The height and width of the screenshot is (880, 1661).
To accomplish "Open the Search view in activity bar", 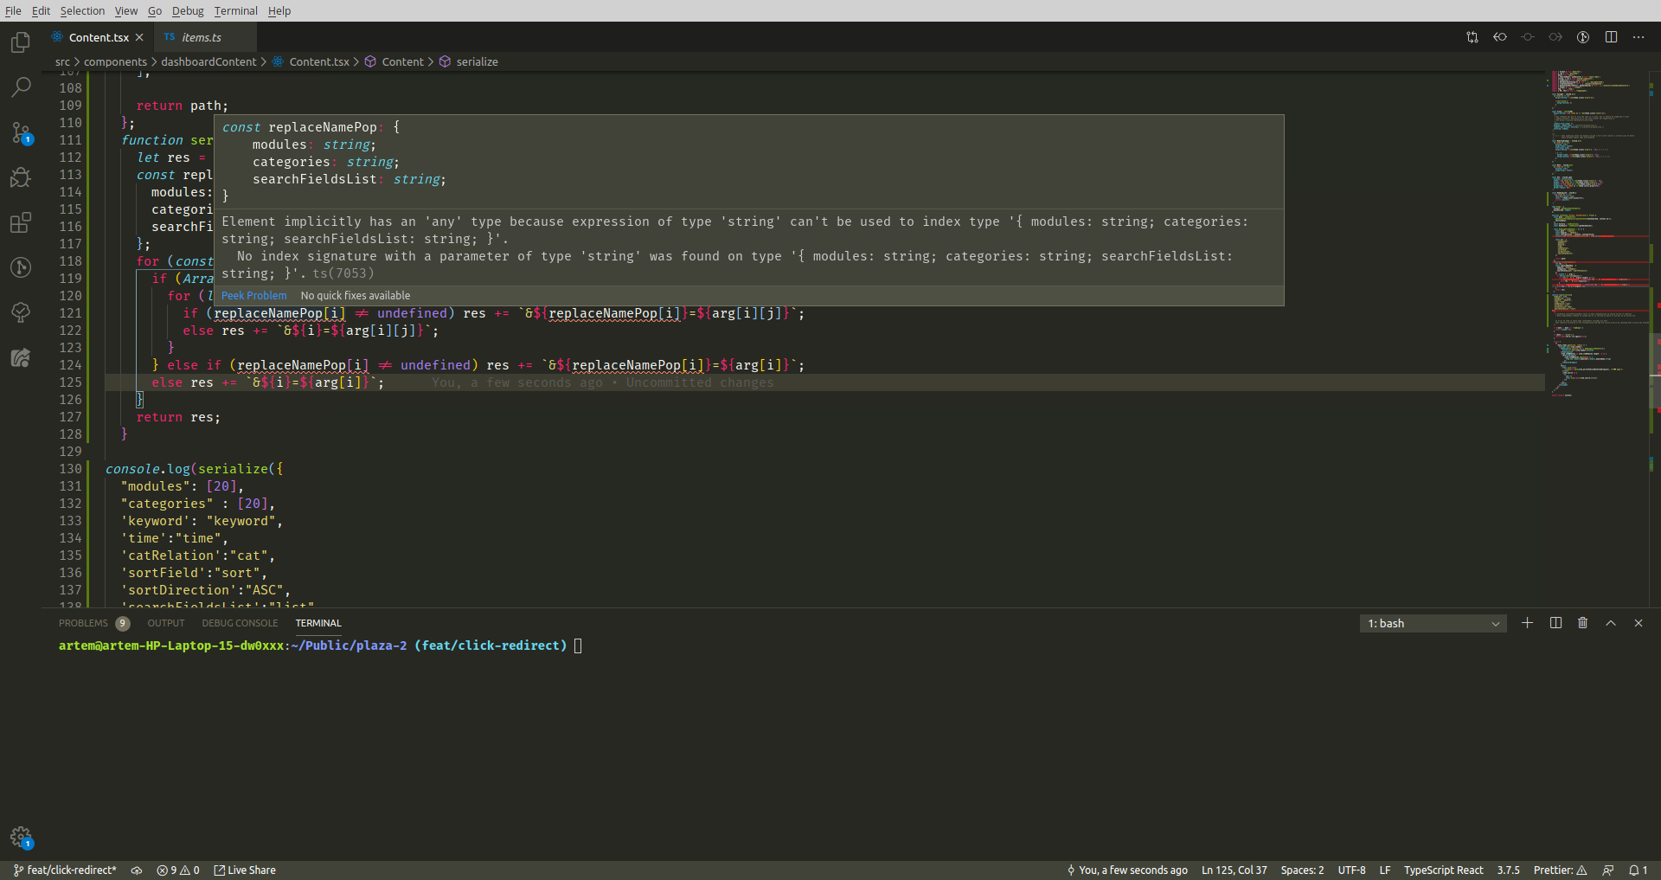I will click(21, 87).
